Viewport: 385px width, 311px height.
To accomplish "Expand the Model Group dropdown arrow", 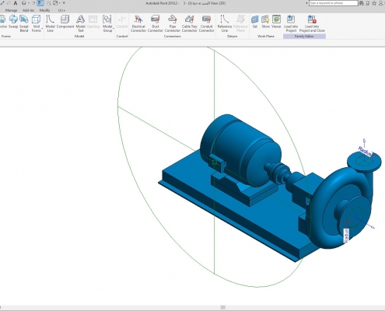I will point(114,29).
